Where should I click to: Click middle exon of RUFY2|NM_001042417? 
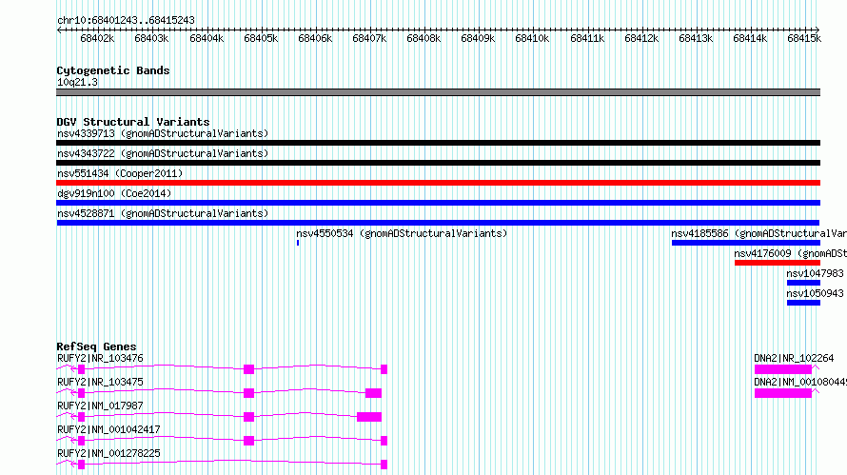[248, 441]
